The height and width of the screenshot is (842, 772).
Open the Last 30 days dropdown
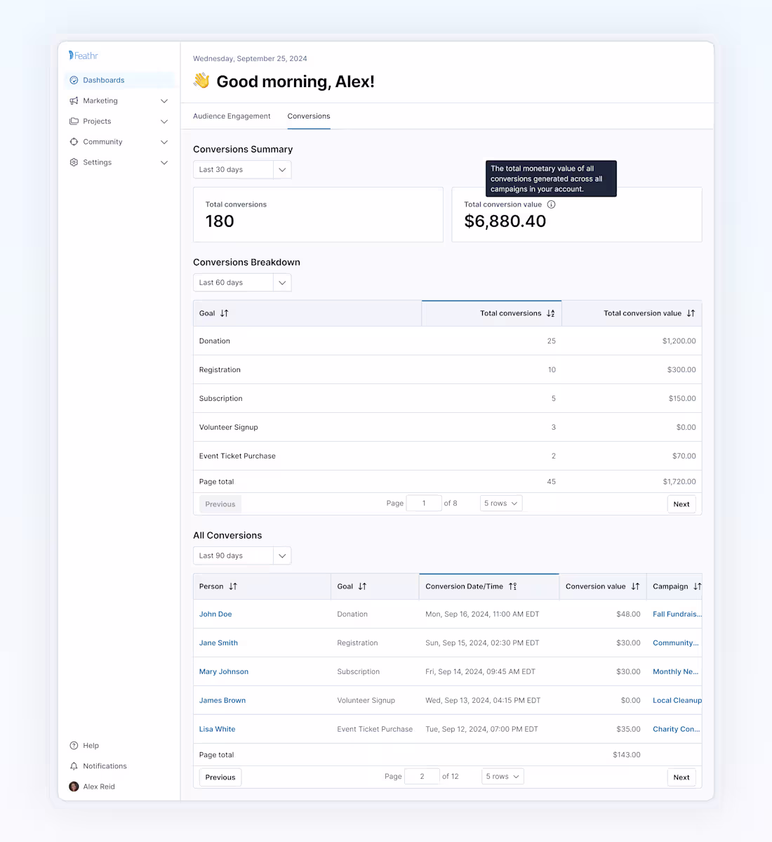241,169
